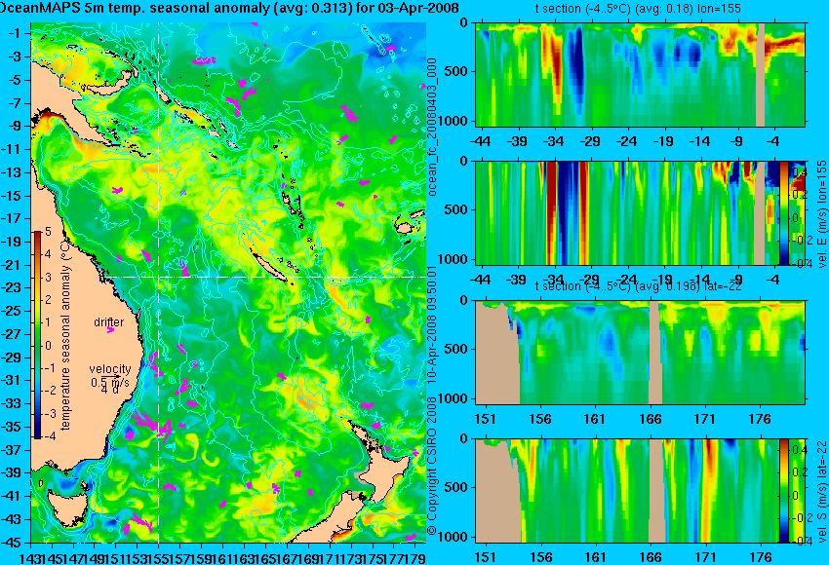
Task: Click the tan land bar in top temperature section
Action: tap(760, 74)
